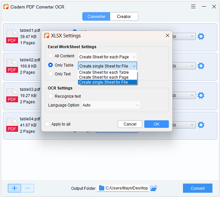Close the XLSX Settings dialog
Image resolution: width=220 pixels, height=197 pixels.
tap(168, 35)
